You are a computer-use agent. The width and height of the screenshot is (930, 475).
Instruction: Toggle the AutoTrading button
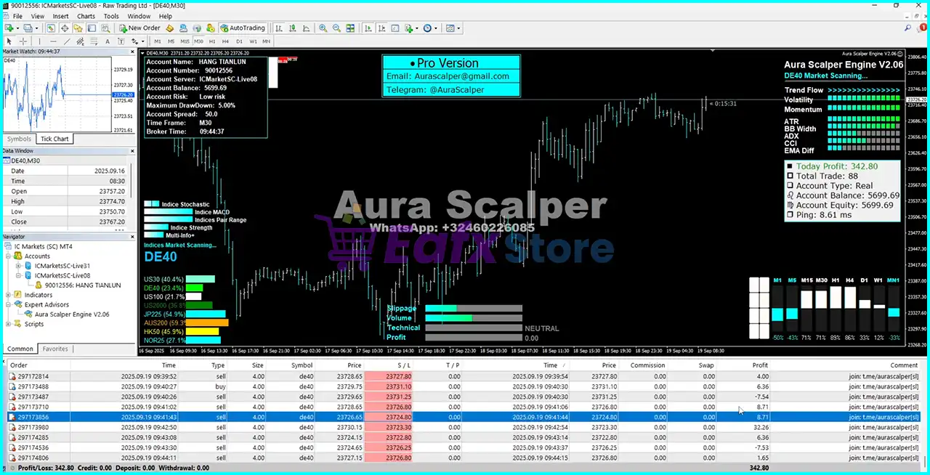click(243, 28)
